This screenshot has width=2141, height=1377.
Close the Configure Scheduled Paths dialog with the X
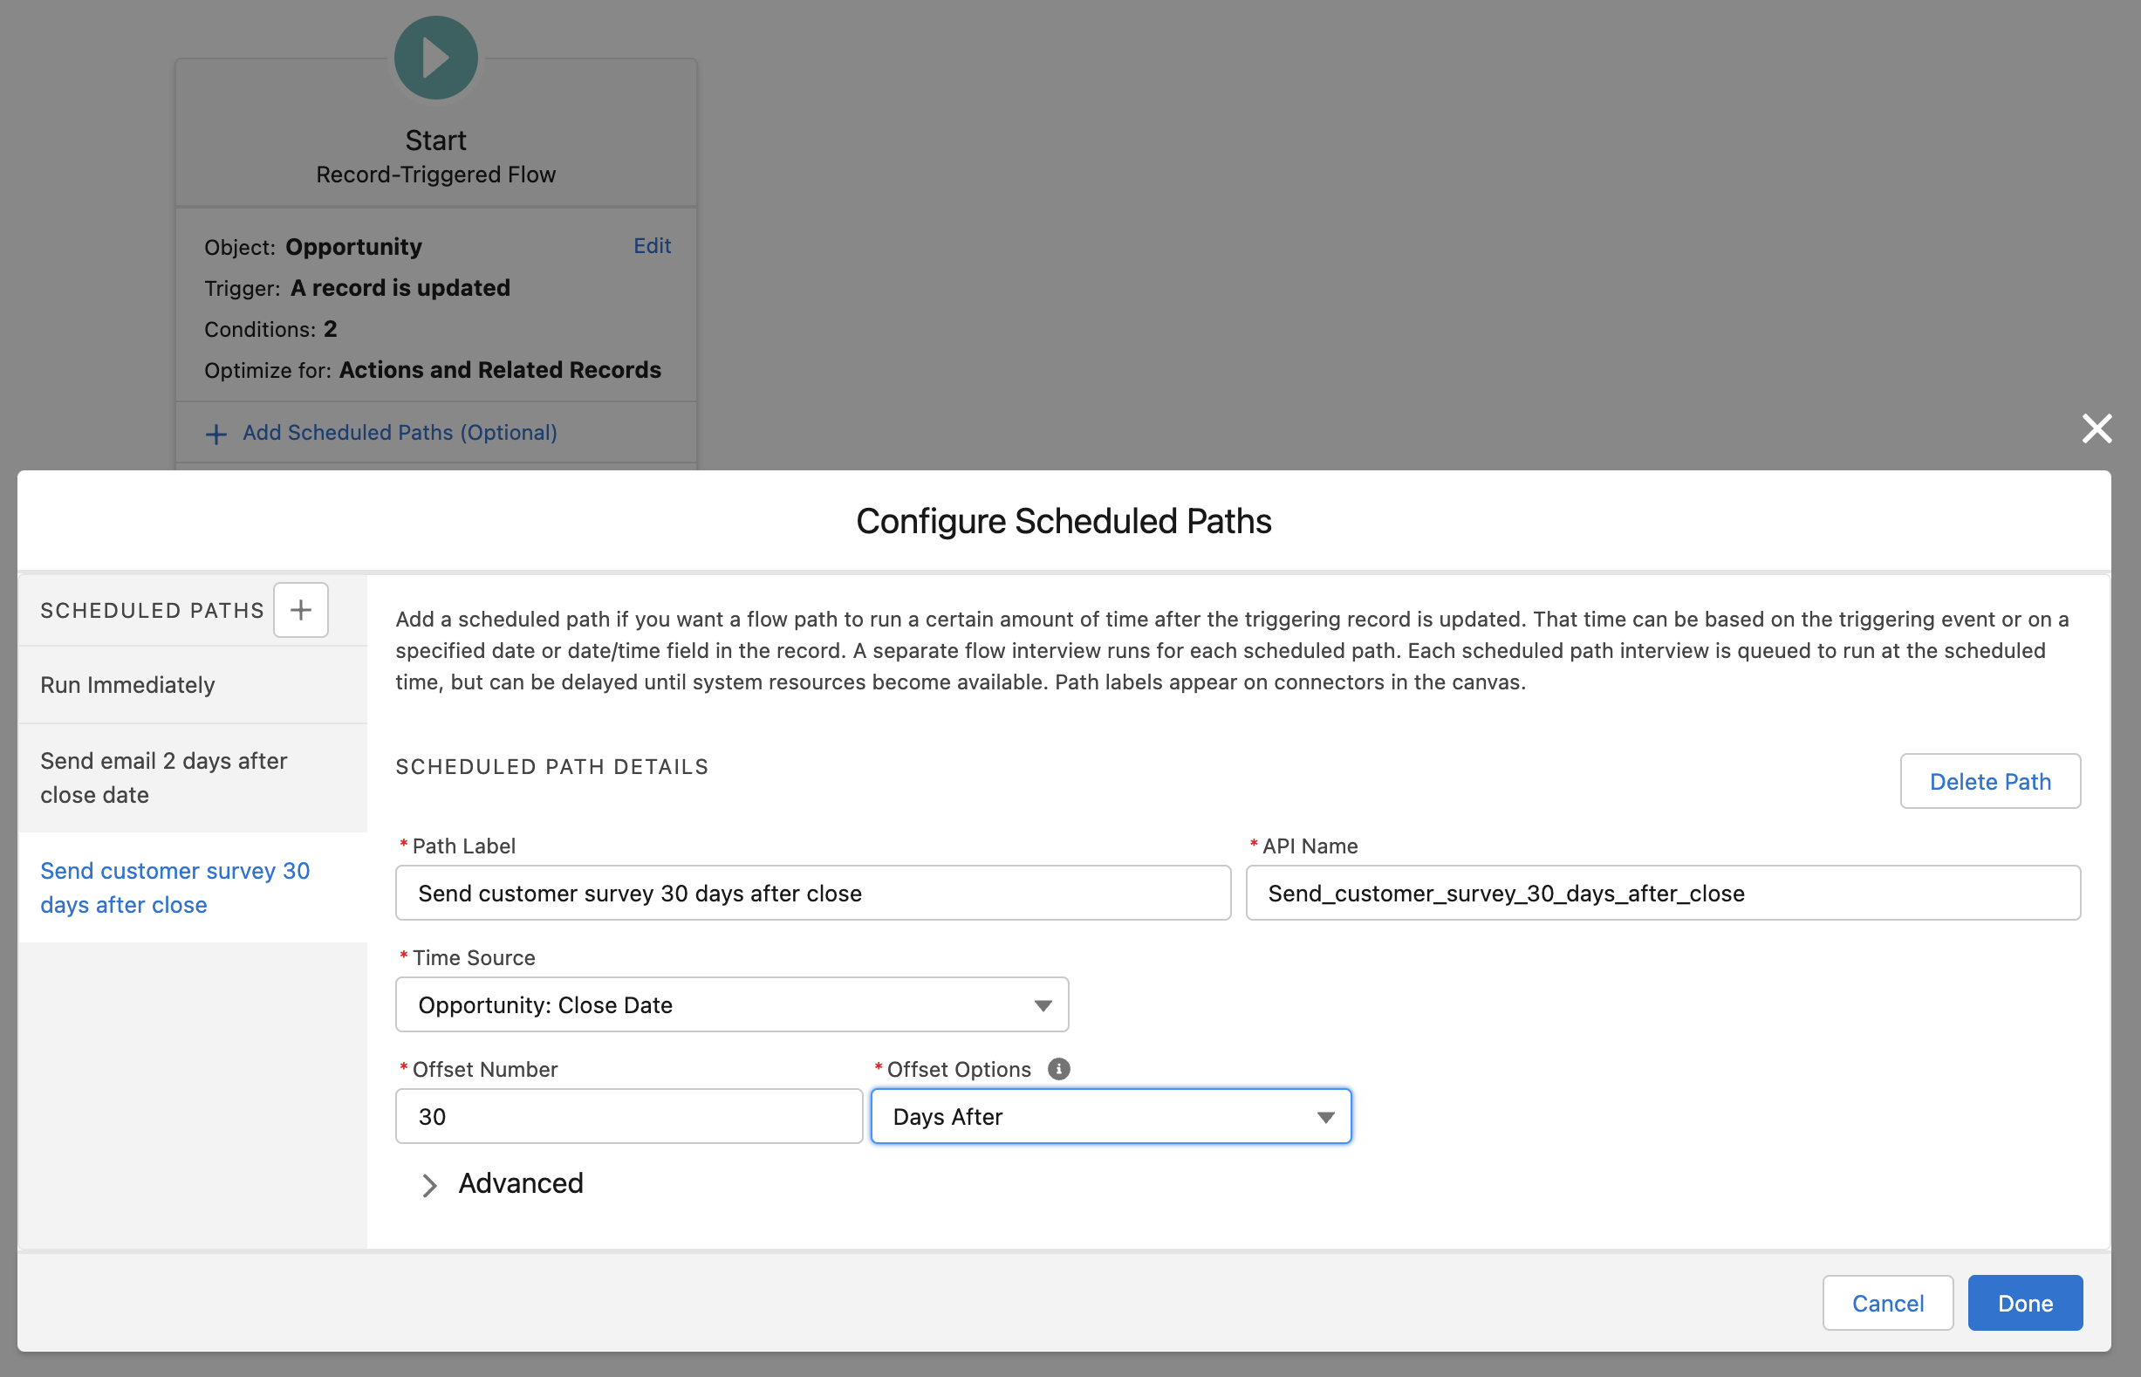click(x=2097, y=428)
